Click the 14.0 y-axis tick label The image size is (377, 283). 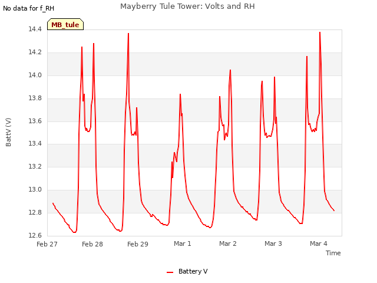pos(35,75)
